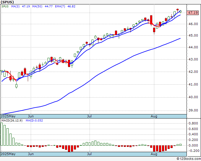Viewport: 201px width, 161px height.
Task: Select the SPUS ticker legend label
Action: 5,6
